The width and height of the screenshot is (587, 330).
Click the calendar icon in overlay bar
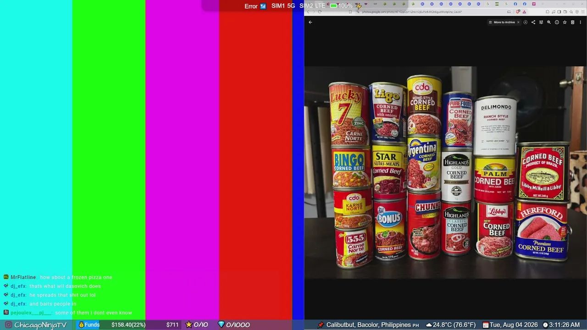(486, 325)
